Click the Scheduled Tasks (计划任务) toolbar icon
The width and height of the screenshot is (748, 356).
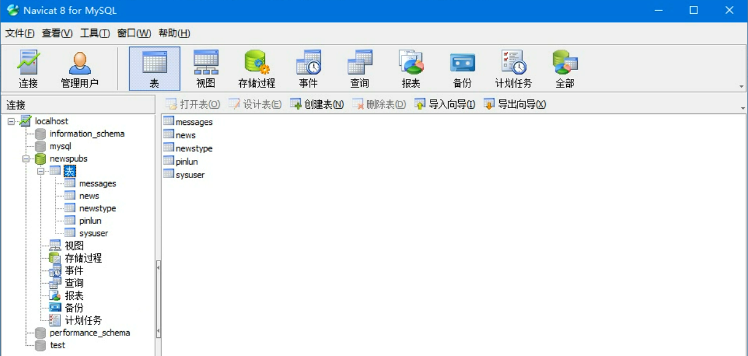click(x=514, y=69)
